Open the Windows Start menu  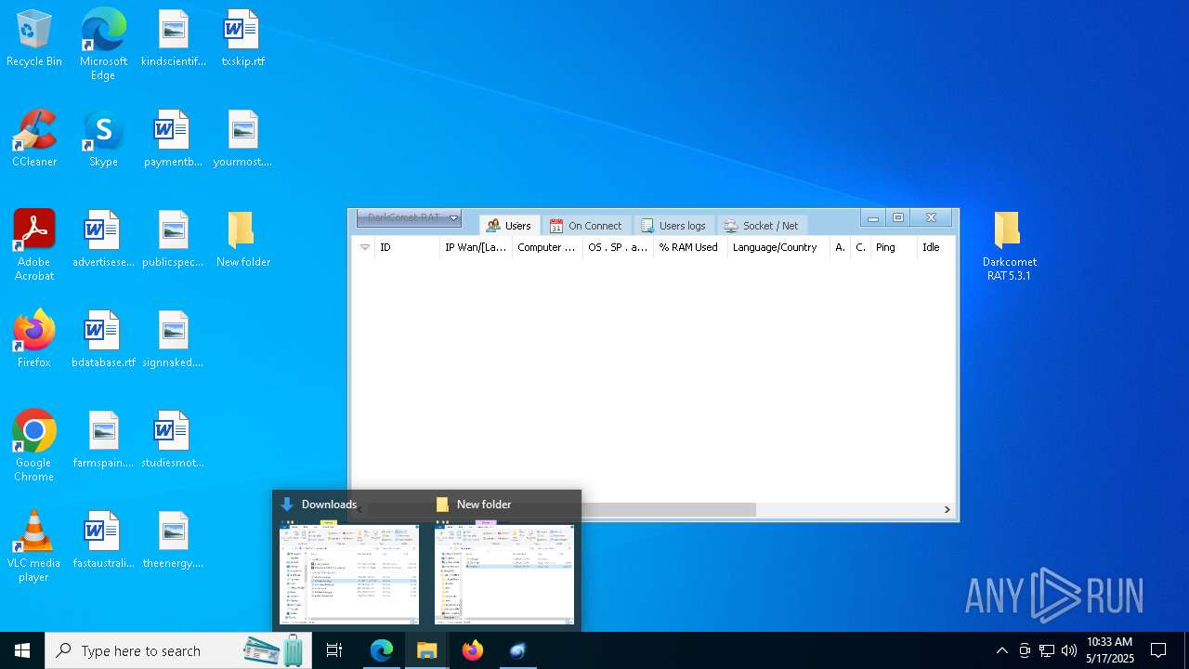pos(22,650)
